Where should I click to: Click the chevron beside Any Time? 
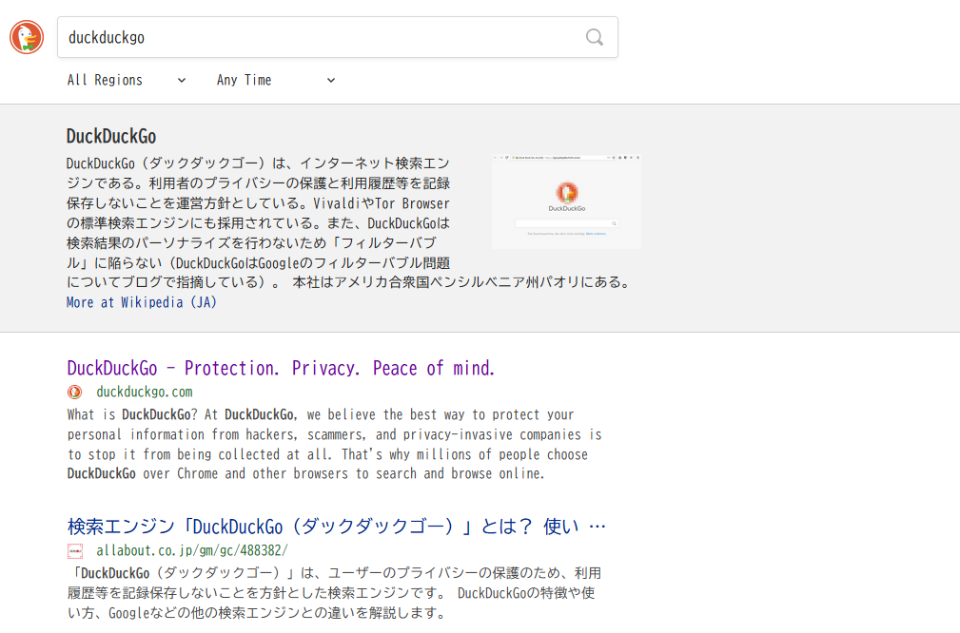pyautogui.click(x=331, y=81)
